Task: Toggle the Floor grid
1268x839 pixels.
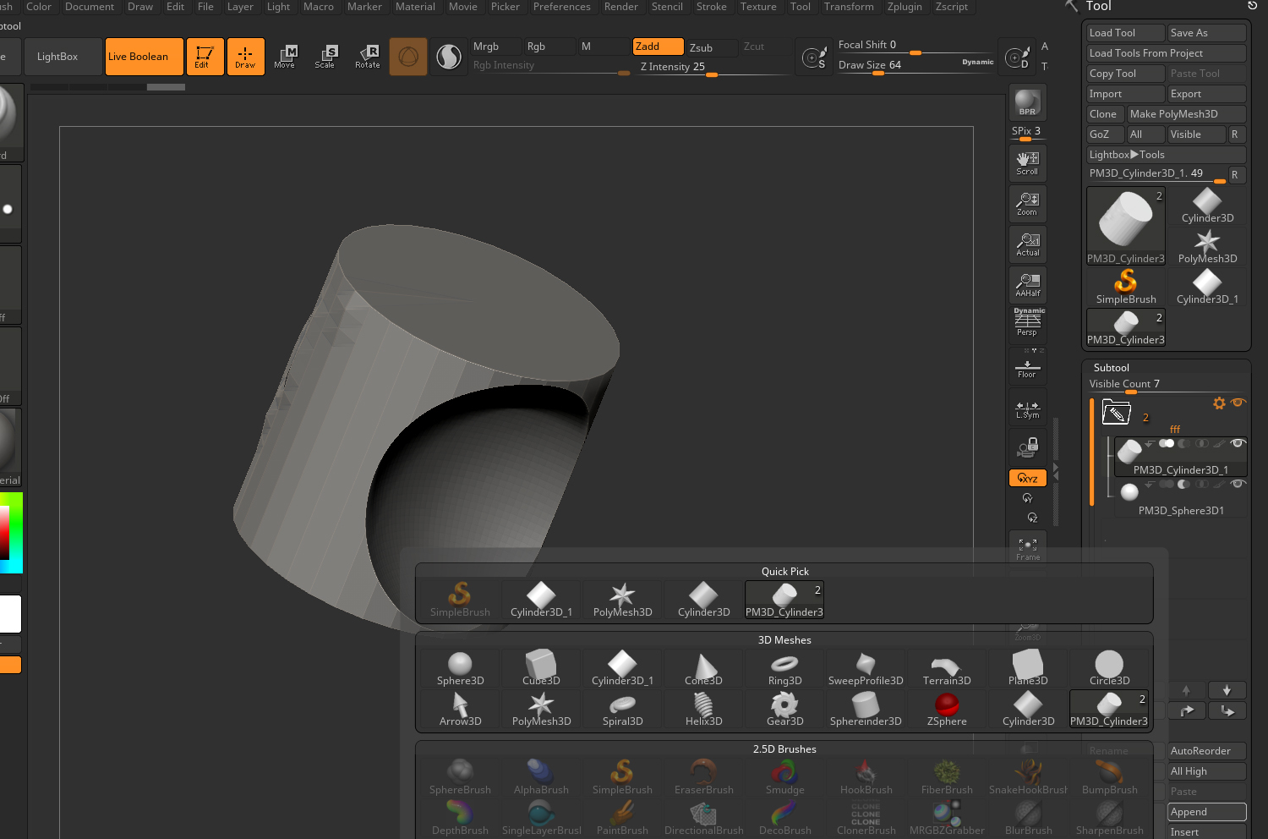Action: [1027, 366]
